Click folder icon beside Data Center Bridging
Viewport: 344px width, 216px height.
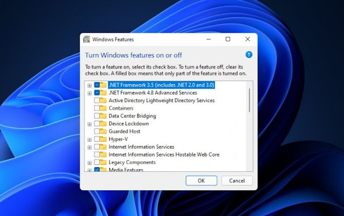103,116
